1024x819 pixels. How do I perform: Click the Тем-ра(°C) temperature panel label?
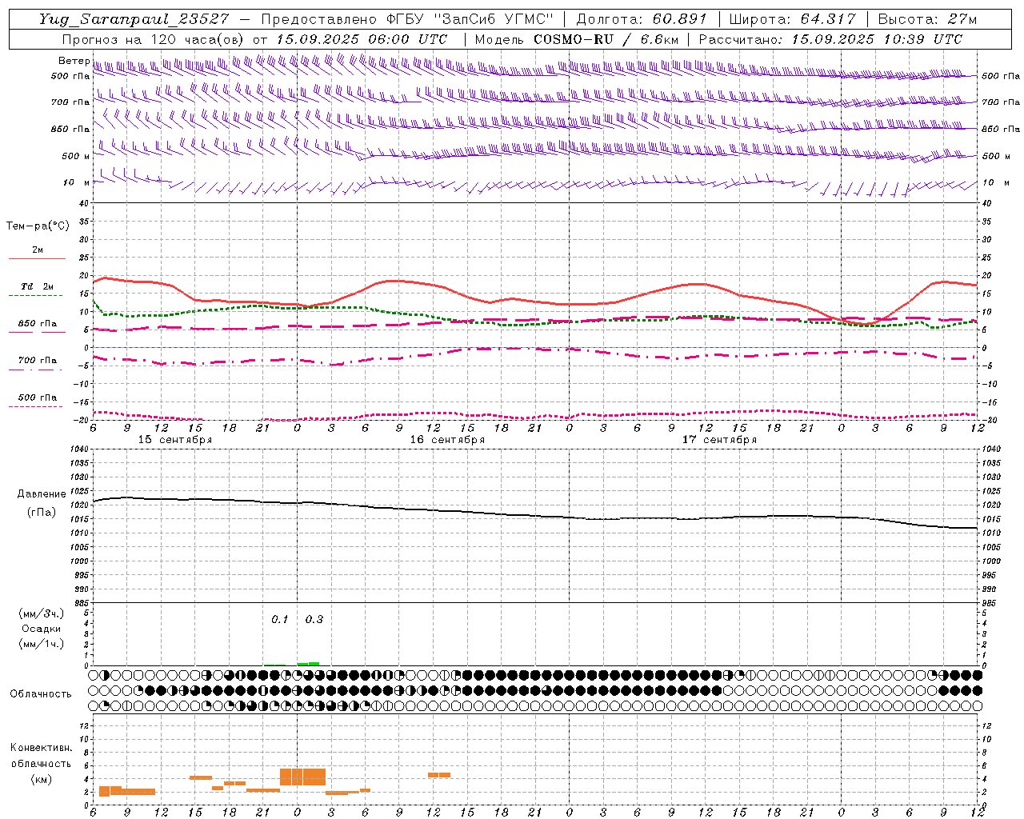38,226
